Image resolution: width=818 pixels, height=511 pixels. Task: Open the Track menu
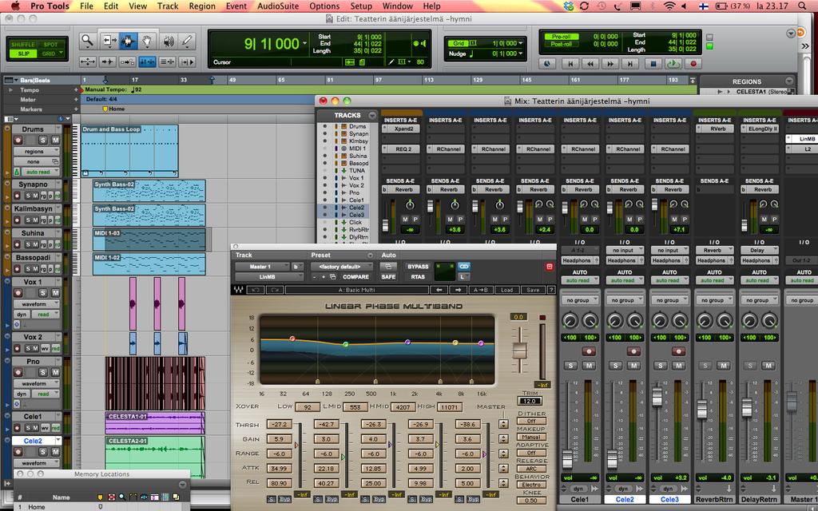168,6
